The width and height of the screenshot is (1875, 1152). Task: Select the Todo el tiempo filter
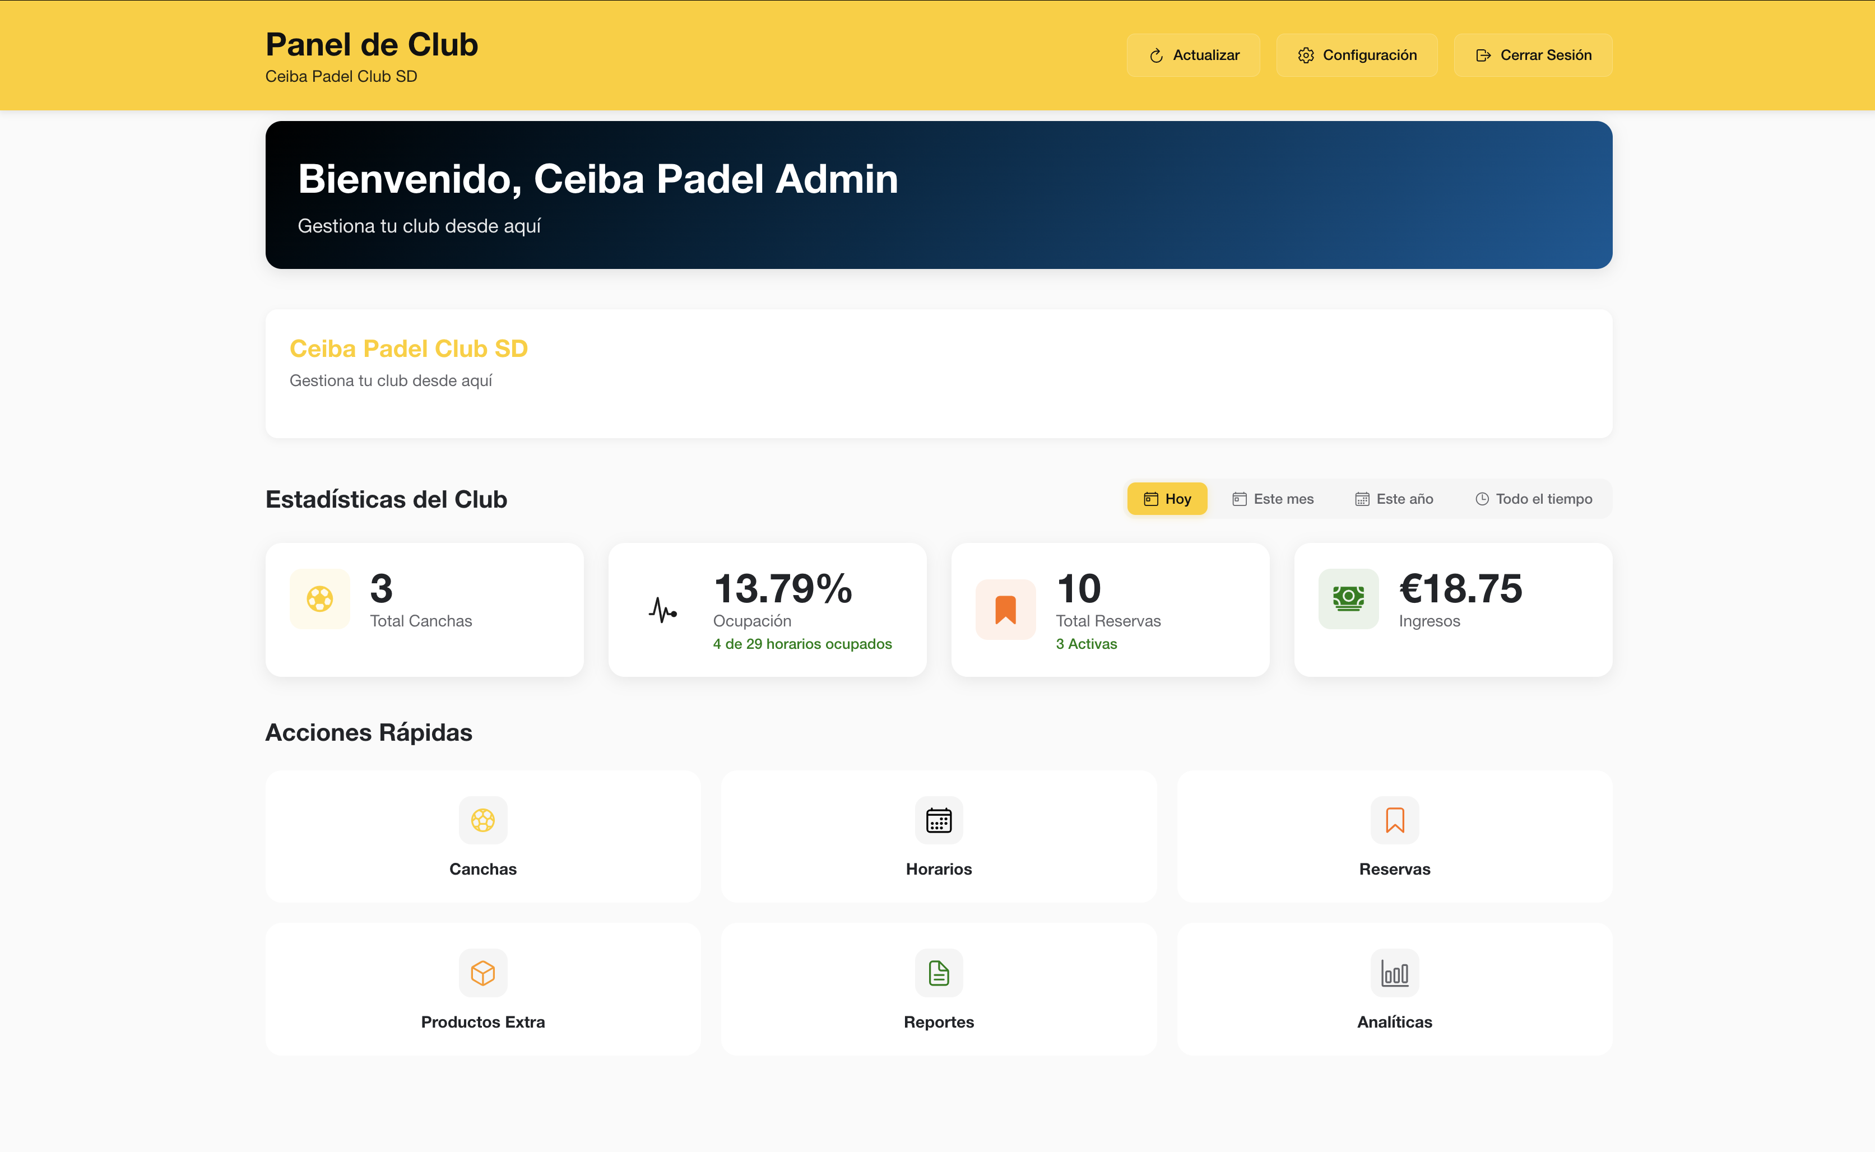pyautogui.click(x=1534, y=499)
